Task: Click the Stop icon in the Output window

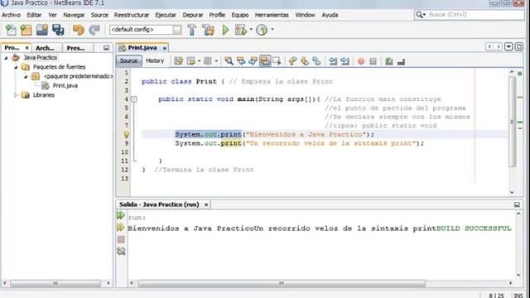Action: point(121,239)
